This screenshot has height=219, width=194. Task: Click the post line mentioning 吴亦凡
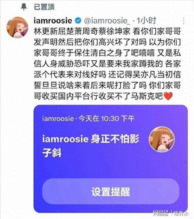click(x=107, y=74)
